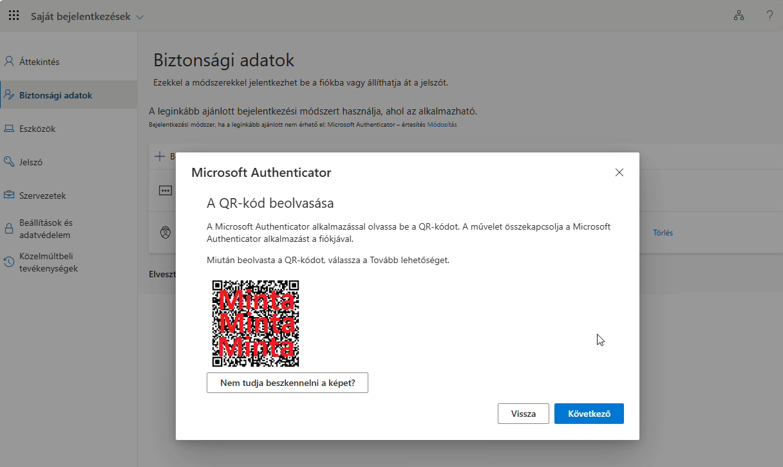Click the plus icon to add method
Image resolution: width=783 pixels, height=467 pixels.
tap(160, 156)
